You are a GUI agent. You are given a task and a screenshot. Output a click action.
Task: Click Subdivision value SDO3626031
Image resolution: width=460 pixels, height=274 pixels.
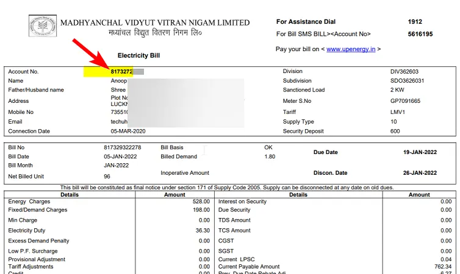tap(407, 81)
